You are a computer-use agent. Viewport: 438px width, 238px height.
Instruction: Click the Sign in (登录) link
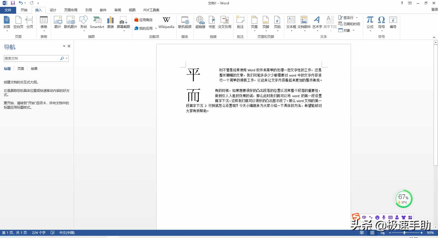(434, 10)
